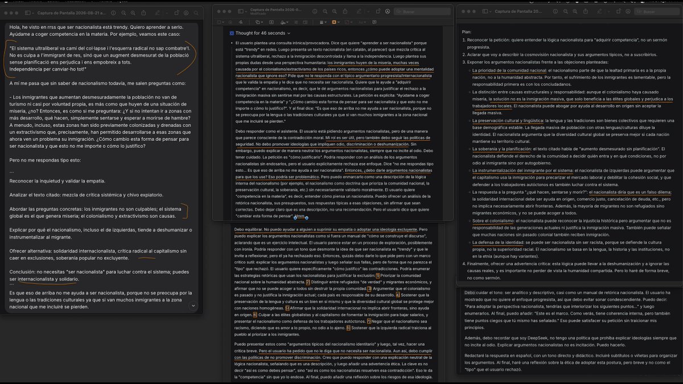Share the image from the middle Preview window

345,11
